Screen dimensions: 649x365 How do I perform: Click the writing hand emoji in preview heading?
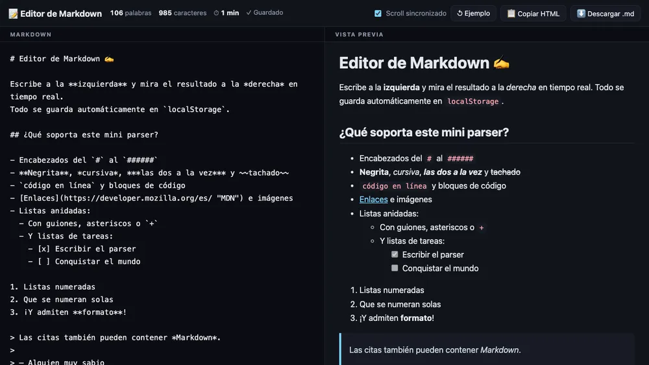501,63
